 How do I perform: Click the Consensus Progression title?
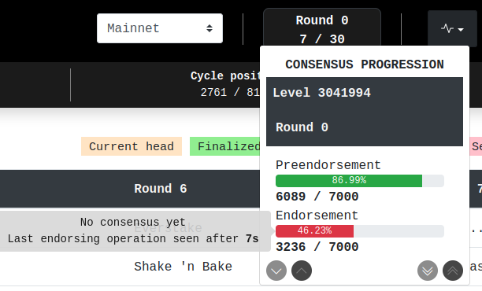click(365, 64)
